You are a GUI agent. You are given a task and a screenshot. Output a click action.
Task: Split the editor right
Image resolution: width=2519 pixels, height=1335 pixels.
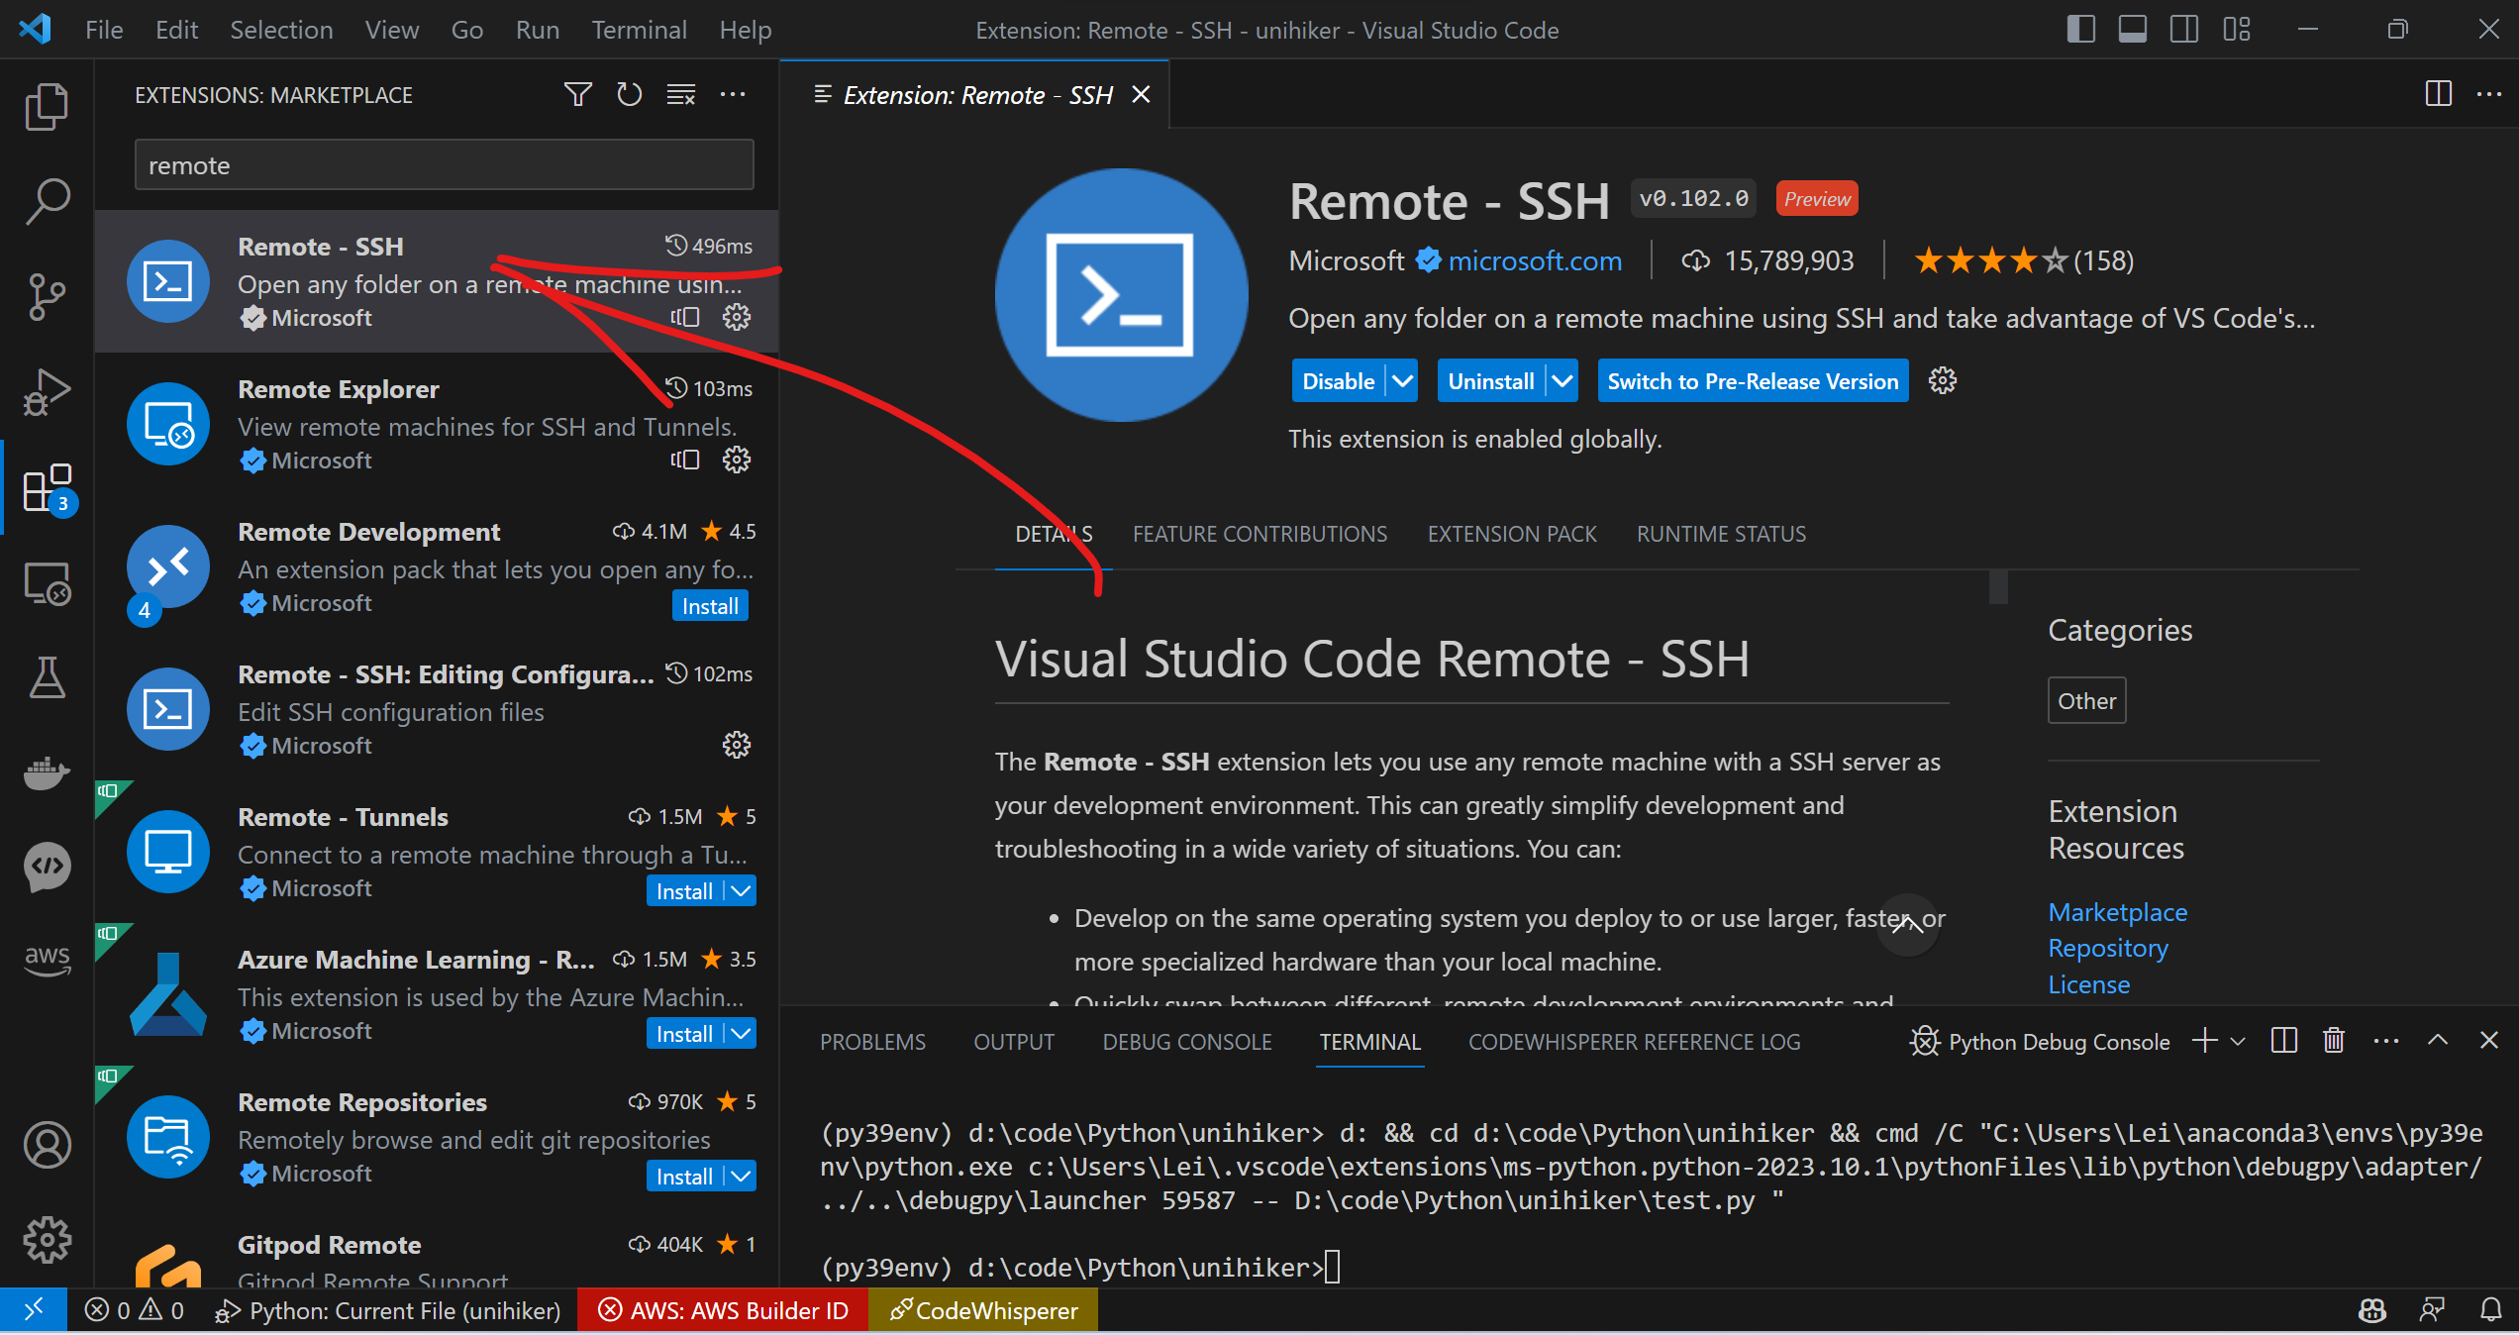[2438, 94]
